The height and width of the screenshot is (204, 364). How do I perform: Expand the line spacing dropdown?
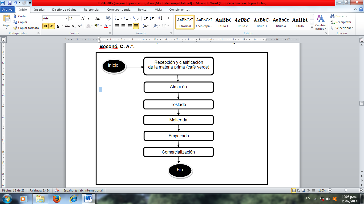(147, 26)
